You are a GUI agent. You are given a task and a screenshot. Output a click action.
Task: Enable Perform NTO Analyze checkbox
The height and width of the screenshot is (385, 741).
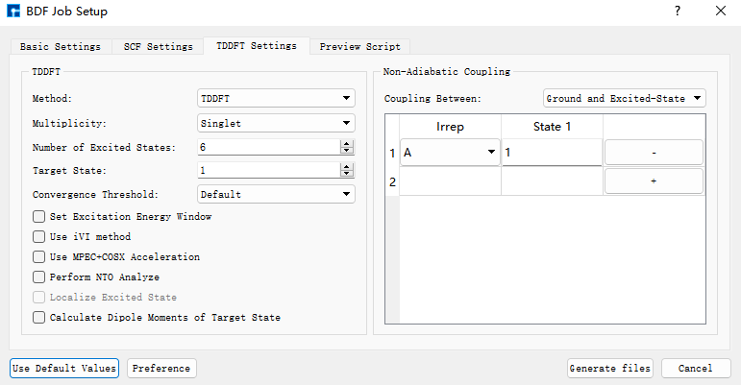[x=38, y=277]
